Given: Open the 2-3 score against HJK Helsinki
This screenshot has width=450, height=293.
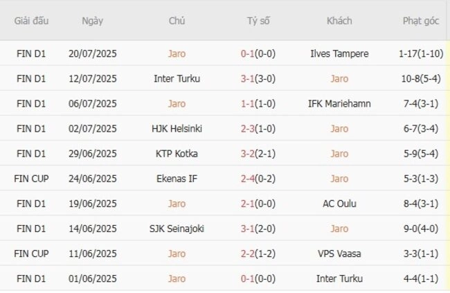Looking at the screenshot, I should click(247, 129).
